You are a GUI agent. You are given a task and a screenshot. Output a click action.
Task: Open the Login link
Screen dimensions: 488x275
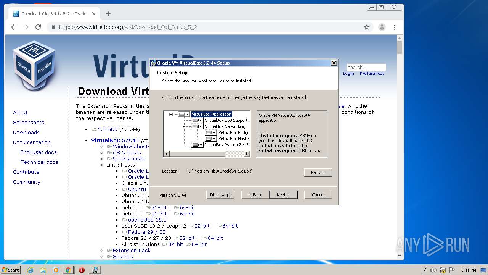coord(348,74)
